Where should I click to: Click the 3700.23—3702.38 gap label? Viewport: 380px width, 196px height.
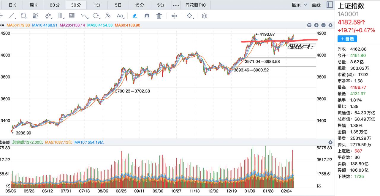point(132,91)
